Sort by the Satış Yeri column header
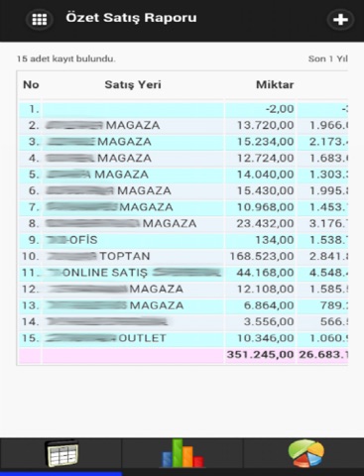364x476 pixels. pos(133,84)
